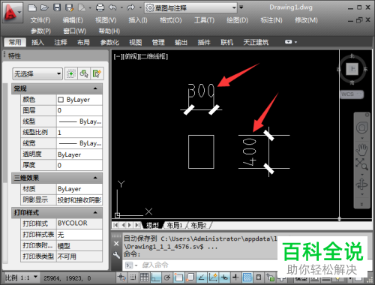Click the Save As icon
This screenshot has height=285, width=375.
(69, 7)
